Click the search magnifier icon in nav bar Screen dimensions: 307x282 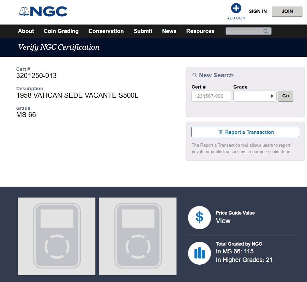pyautogui.click(x=266, y=31)
